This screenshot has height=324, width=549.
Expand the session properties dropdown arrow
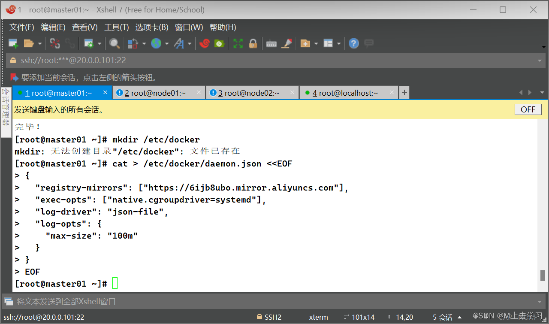click(100, 43)
